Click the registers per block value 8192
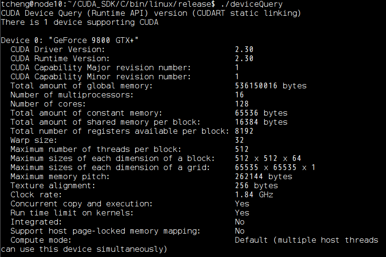This screenshot has height=257, width=386. click(244, 131)
